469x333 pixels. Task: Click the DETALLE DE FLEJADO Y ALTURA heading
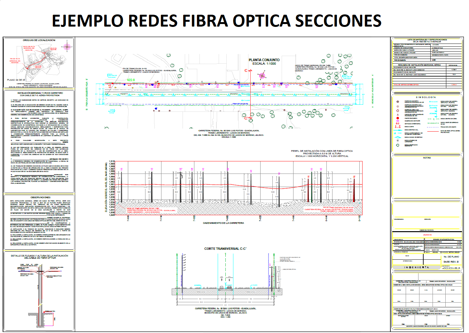point(40,256)
